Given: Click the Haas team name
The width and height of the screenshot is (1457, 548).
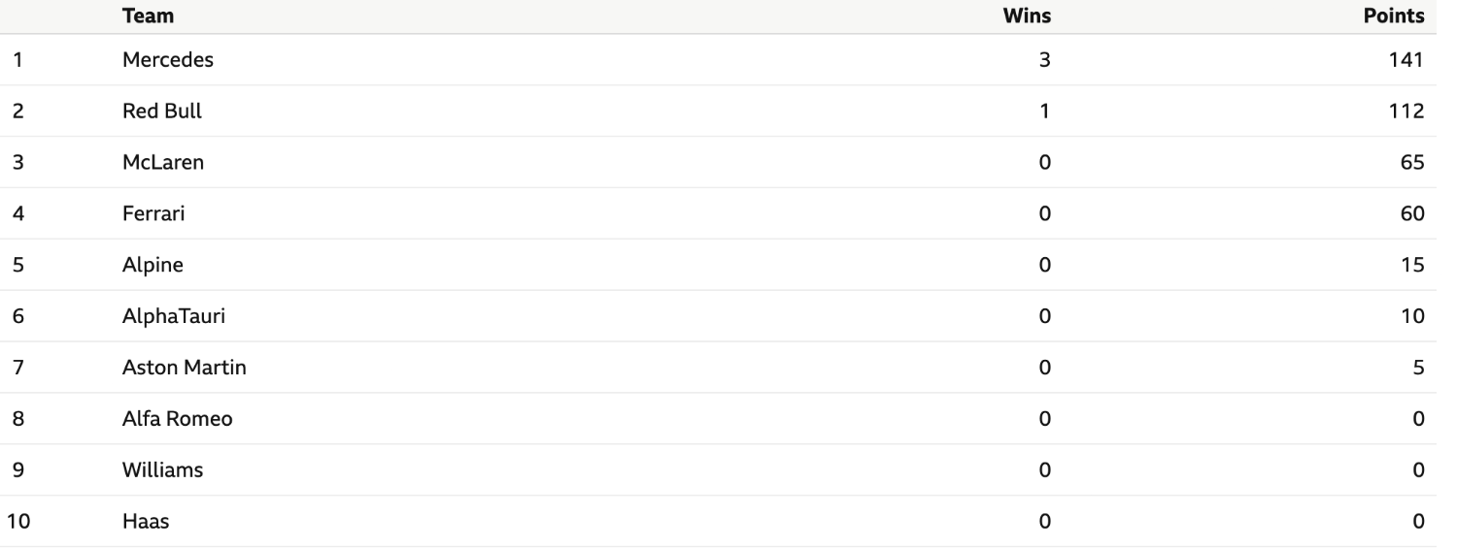Looking at the screenshot, I should (x=146, y=522).
